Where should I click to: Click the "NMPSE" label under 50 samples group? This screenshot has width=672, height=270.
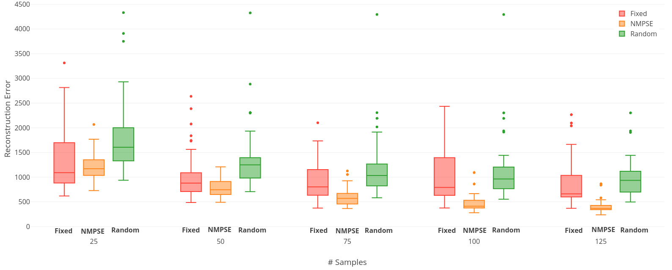pyautogui.click(x=220, y=230)
